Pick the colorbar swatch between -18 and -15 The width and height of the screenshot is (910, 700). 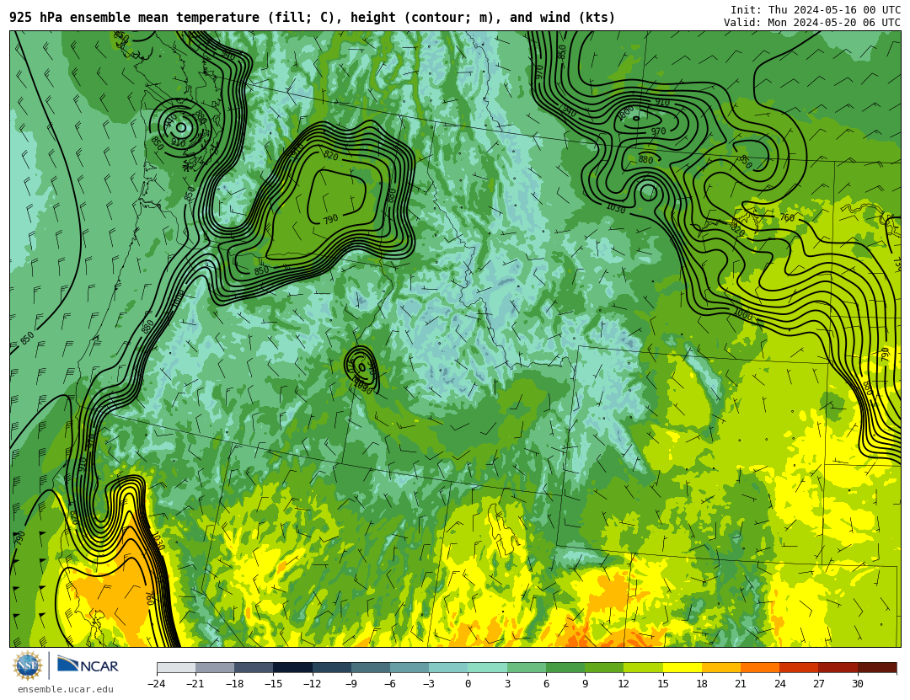[254, 667]
